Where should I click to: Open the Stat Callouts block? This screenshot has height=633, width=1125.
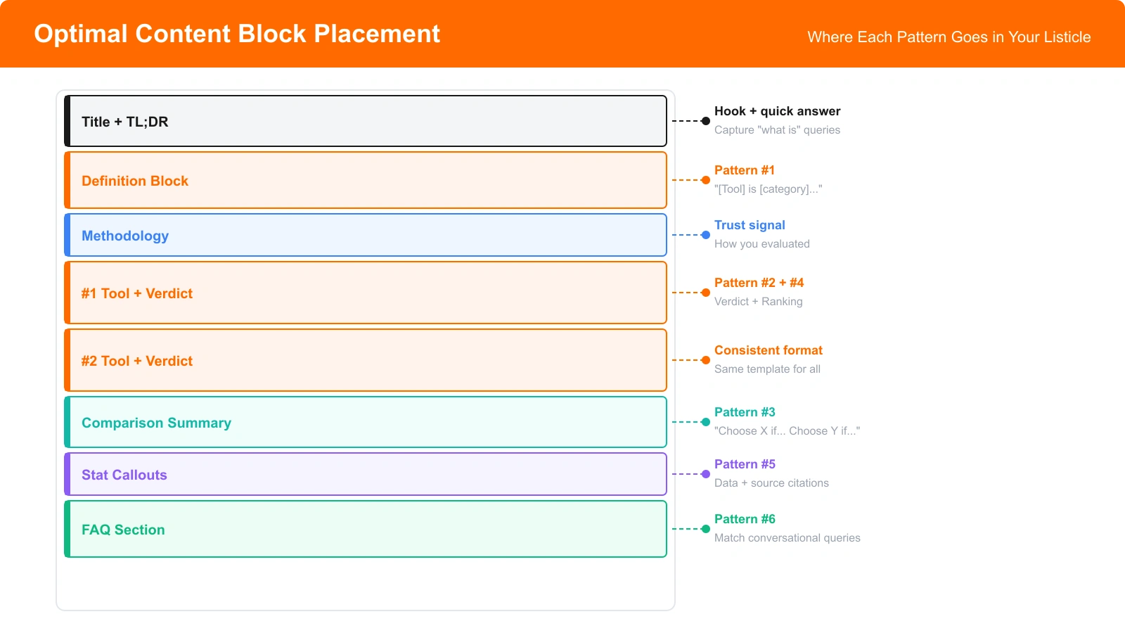pos(366,474)
